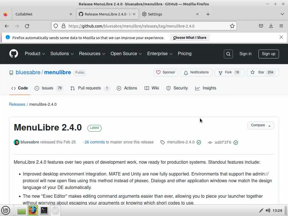
Task: Expand the Solutions menu
Action: click(x=62, y=54)
